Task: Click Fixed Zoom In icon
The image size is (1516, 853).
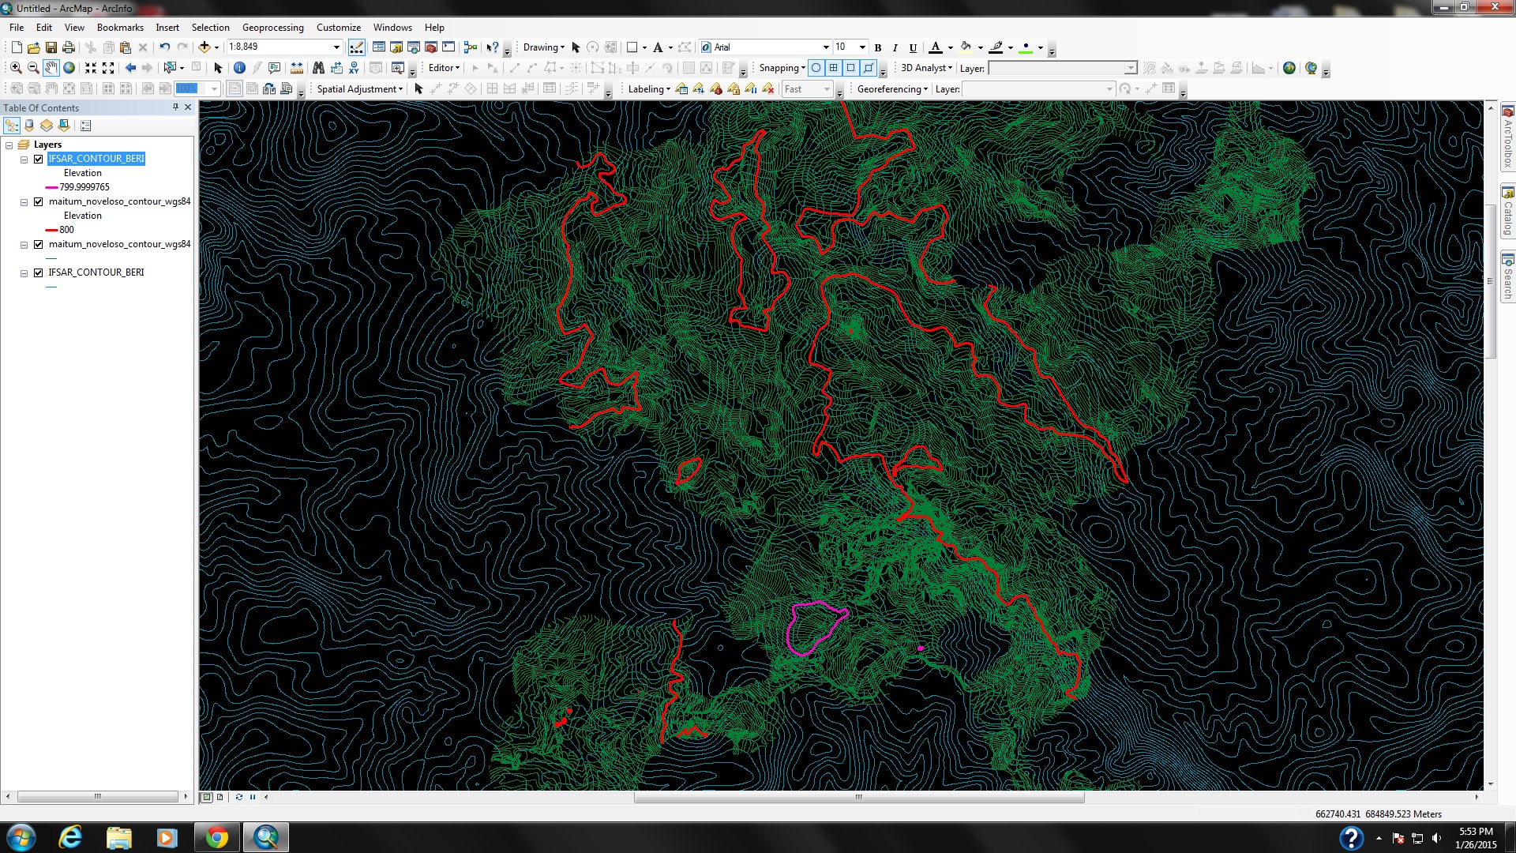Action: [x=91, y=68]
